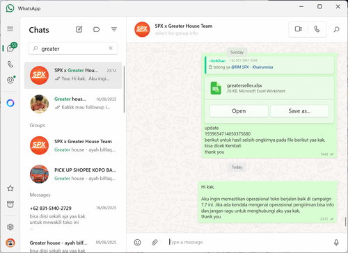Open the Greater hous... chat from 16/06/2025
Screen dimensions: 348x253
tap(73, 104)
